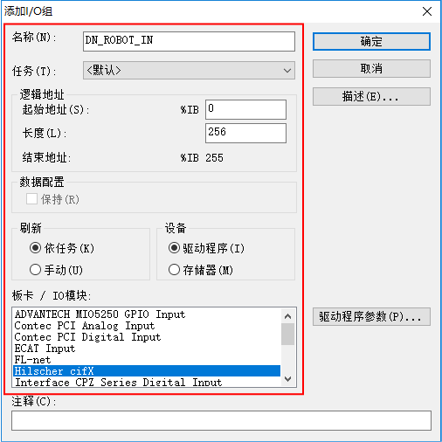Screen dimensions: 442x442
Task: Click the 起始地址 input field
Action: 245,109
